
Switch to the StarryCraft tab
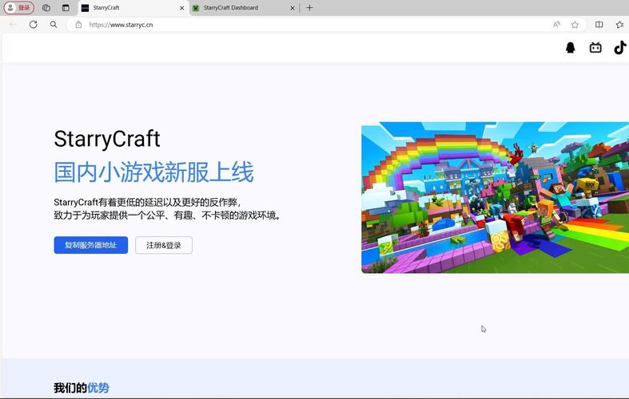coord(133,8)
